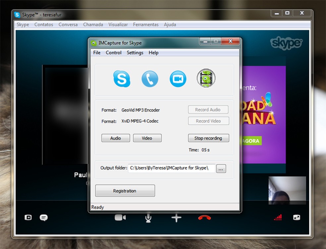The image size is (326, 249).
Task: Click the Video settings button
Action: tap(147, 138)
